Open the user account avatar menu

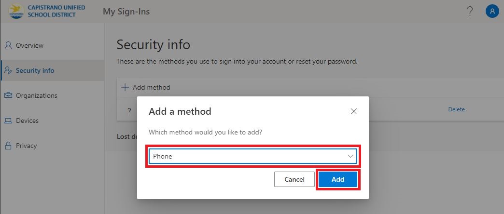click(492, 12)
